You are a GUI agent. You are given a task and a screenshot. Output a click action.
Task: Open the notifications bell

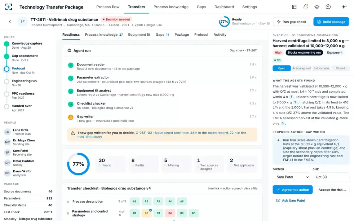click(305, 7)
